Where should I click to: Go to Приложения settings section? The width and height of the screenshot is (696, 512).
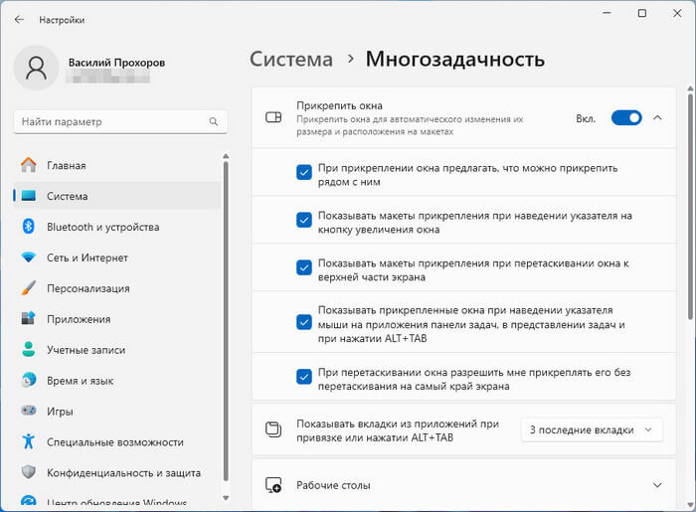[78, 319]
